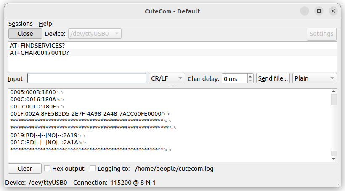Viewport: 345px width, 191px height.
Task: Click the Send file... button
Action: (273, 78)
